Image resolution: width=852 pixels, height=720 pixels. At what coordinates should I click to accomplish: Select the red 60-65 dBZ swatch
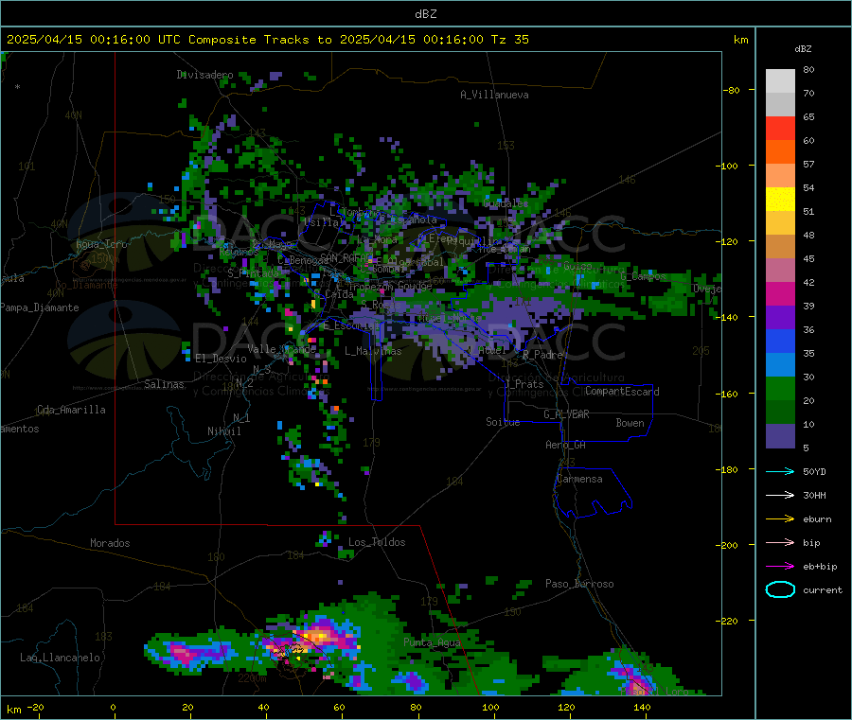(780, 129)
